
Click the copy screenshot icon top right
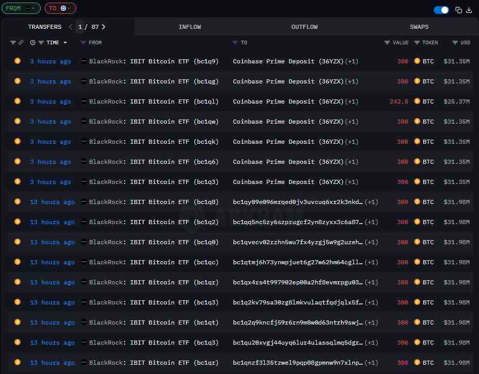[x=459, y=10]
